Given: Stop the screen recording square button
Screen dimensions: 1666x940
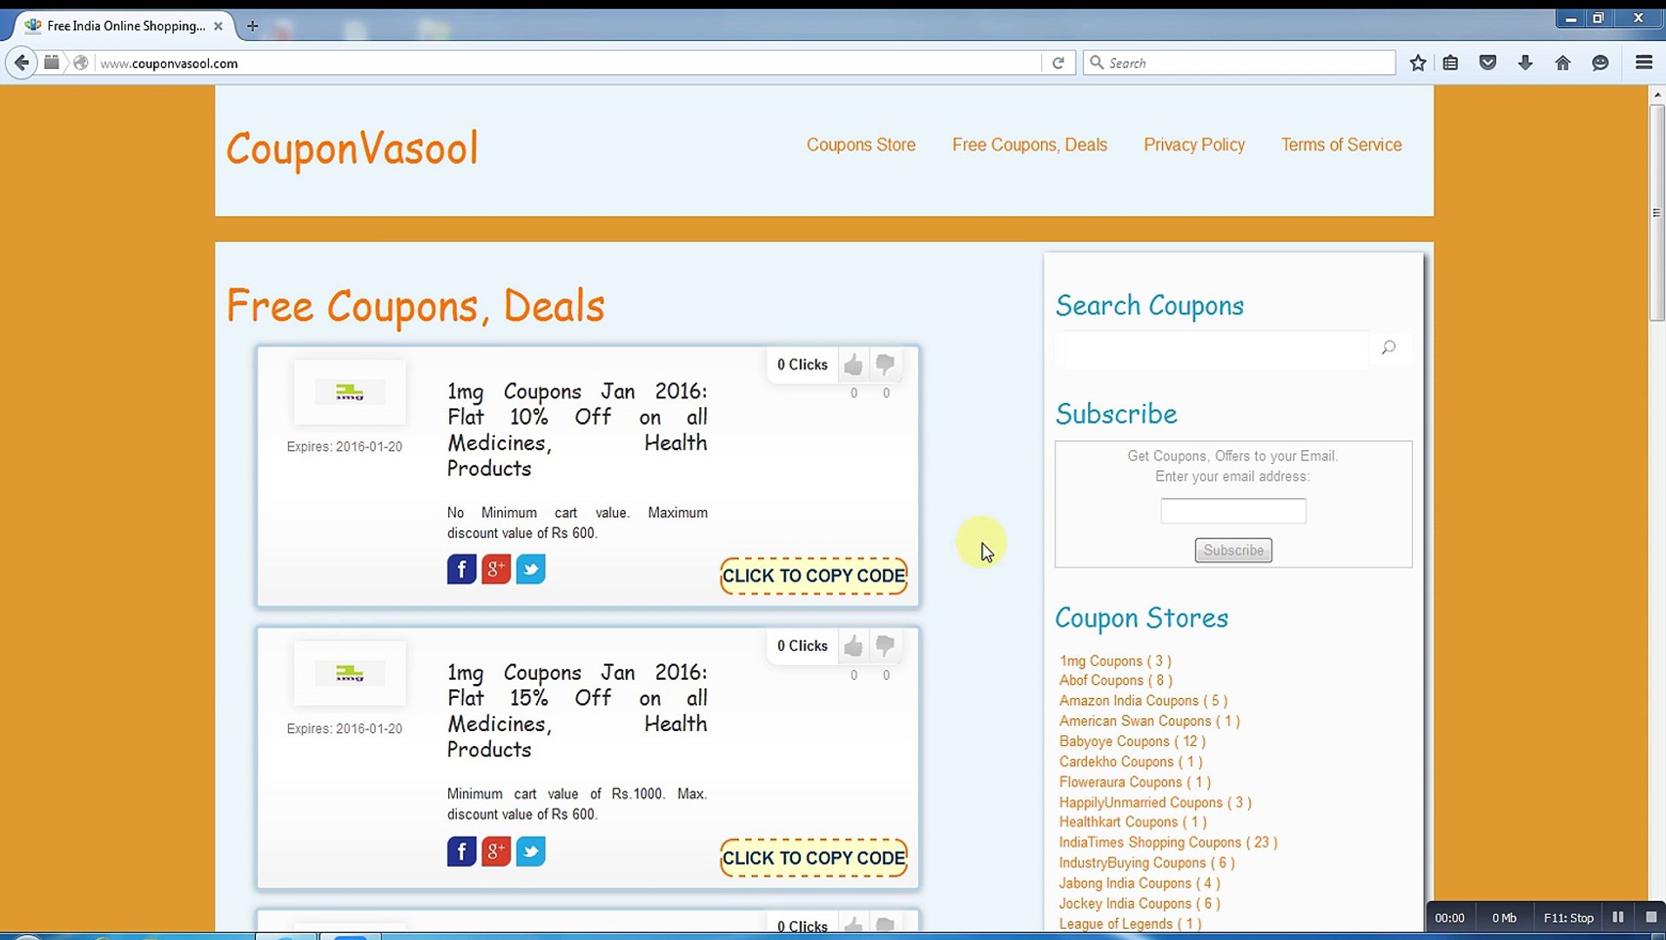Looking at the screenshot, I should click(1651, 917).
